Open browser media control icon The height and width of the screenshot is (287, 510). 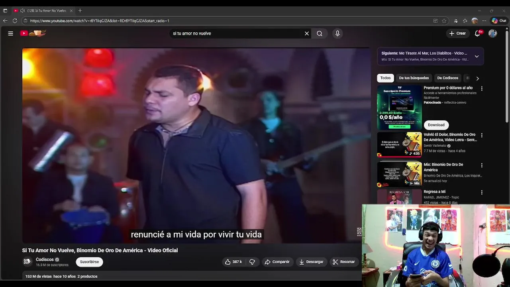click(x=455, y=21)
